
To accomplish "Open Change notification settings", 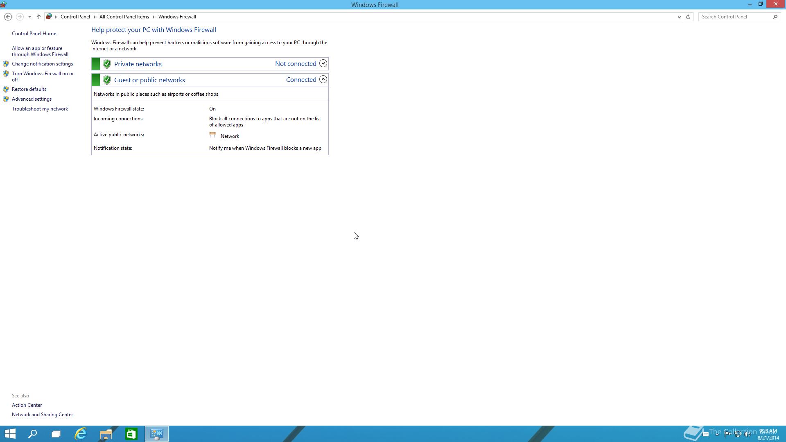I will pyautogui.click(x=42, y=64).
